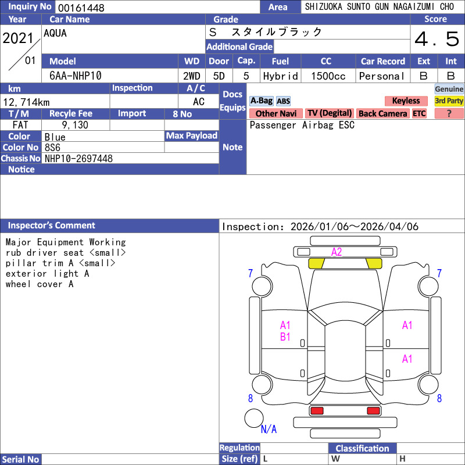This screenshot has width=465, height=465.
Task: Click the A2 damage marker on the hood
Action: pyautogui.click(x=337, y=252)
